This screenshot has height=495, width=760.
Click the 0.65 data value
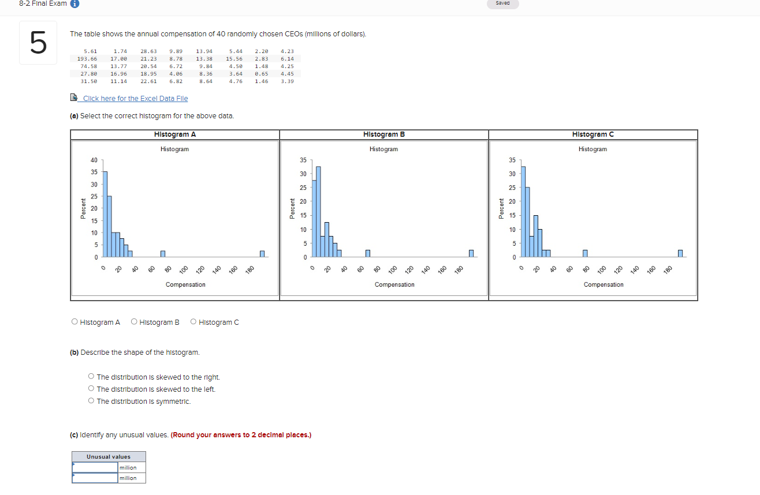261,74
